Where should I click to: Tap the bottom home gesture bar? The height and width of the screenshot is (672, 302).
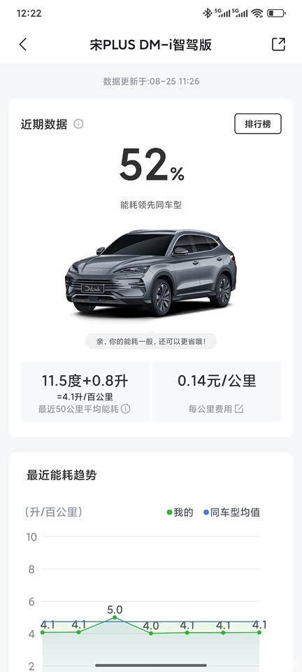tap(150, 665)
